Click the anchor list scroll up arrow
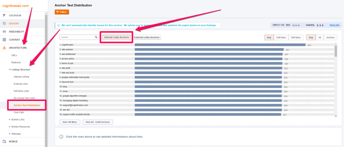Image resolution: width=344 pixels, height=147 pixels. click(x=336, y=44)
